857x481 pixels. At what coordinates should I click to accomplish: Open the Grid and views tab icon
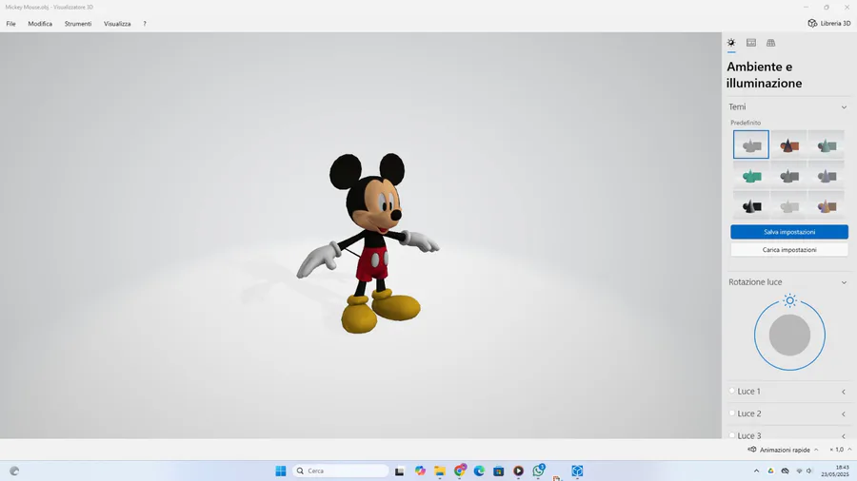[x=770, y=43]
